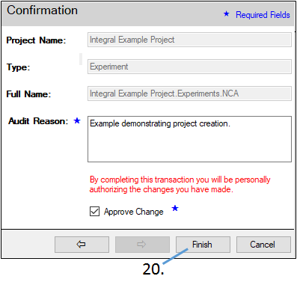Click the blue star next to Audit Reason
Screen dimensions: 297x282
77,120
